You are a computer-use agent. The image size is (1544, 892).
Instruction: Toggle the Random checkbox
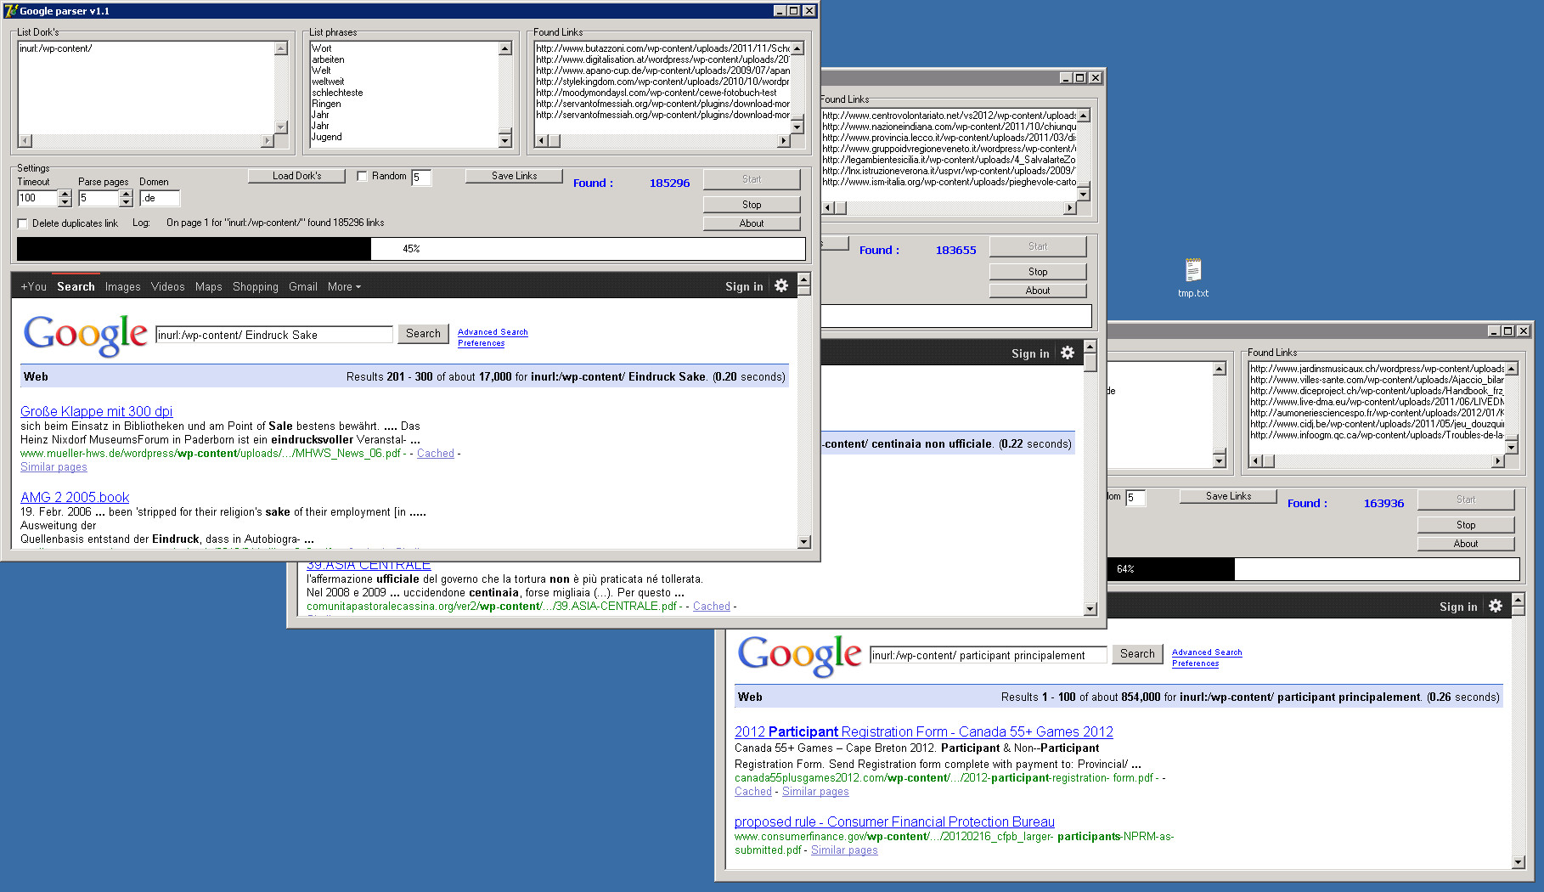tap(362, 176)
